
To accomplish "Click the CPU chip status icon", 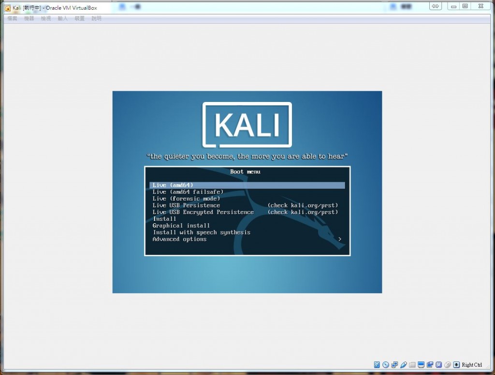I will 438,365.
